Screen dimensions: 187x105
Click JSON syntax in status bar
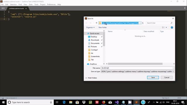click(x=179, y=98)
